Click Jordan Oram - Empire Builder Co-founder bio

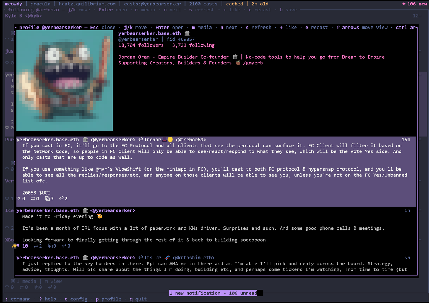coord(173,57)
